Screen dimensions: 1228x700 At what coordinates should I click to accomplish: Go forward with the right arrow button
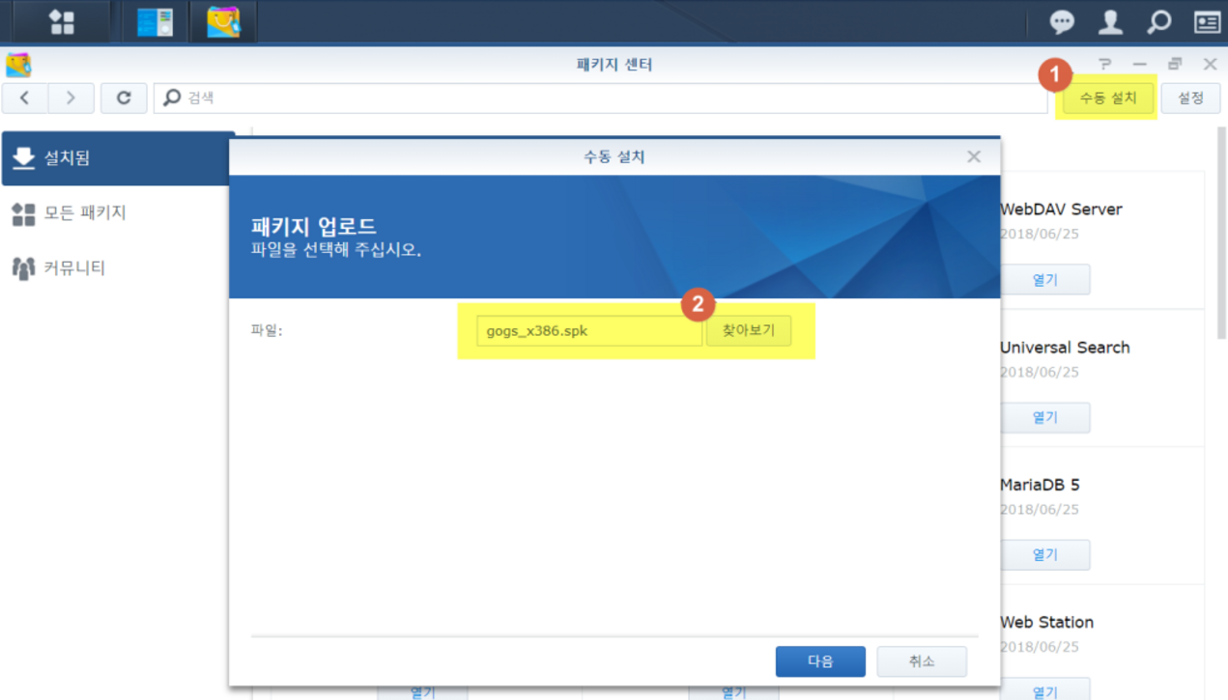point(71,98)
